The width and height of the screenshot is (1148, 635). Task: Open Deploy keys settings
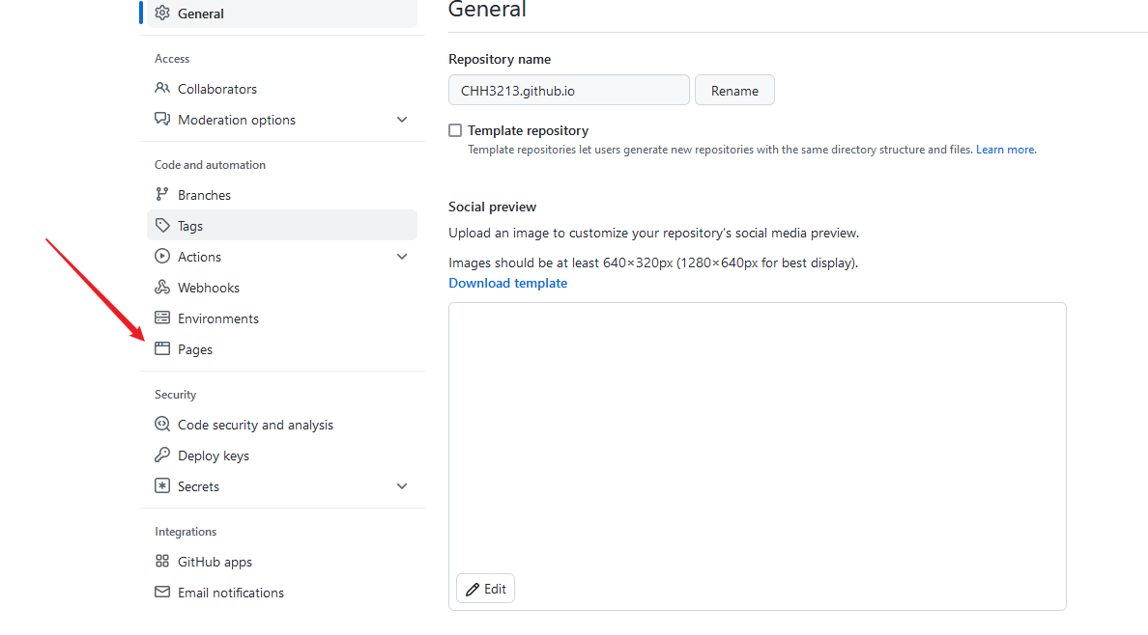(x=282, y=456)
